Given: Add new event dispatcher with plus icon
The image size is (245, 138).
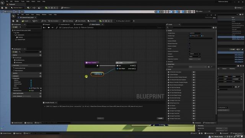Looking at the screenshot, I should (40, 94).
